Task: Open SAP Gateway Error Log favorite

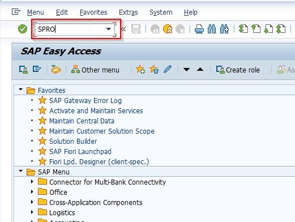Action: [x=85, y=101]
